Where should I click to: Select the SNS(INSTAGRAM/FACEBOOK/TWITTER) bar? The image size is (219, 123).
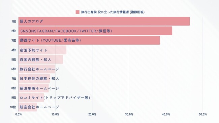(95, 31)
